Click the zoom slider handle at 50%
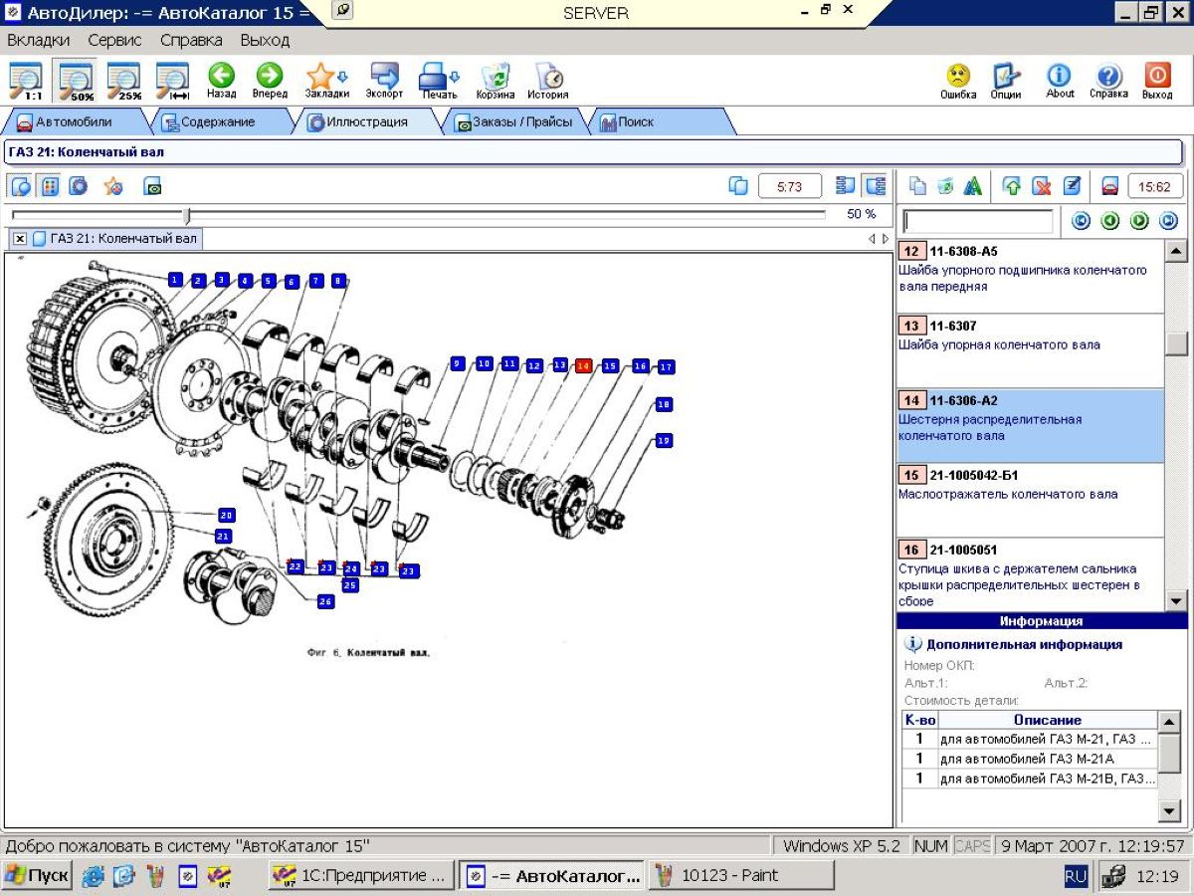This screenshot has width=1194, height=896. (x=186, y=215)
